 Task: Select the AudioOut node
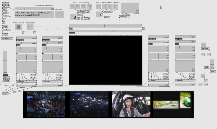click(x=7, y=80)
